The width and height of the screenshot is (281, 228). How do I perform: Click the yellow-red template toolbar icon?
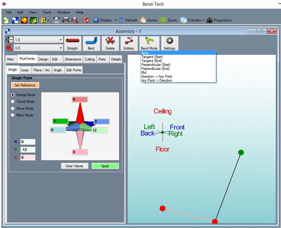point(24,20)
